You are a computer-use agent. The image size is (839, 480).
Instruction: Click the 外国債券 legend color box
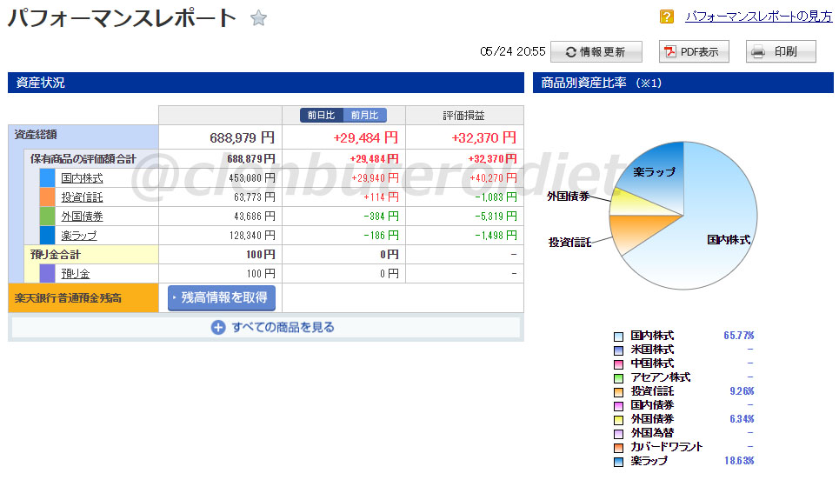pyautogui.click(x=618, y=420)
